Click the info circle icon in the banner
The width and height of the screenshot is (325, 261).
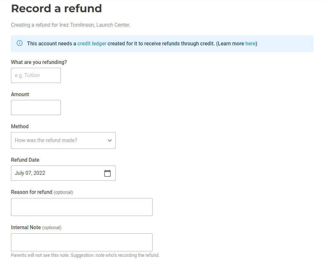click(x=19, y=43)
